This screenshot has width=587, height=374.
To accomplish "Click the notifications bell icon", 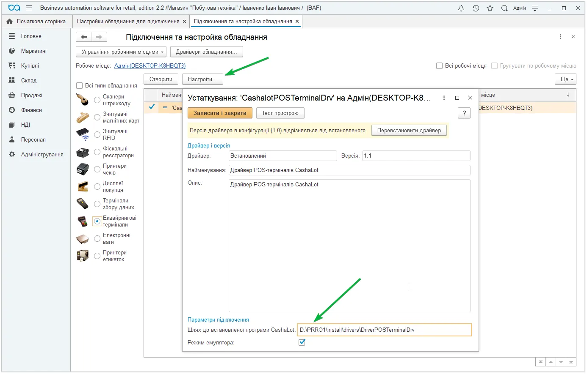I will tap(461, 8).
